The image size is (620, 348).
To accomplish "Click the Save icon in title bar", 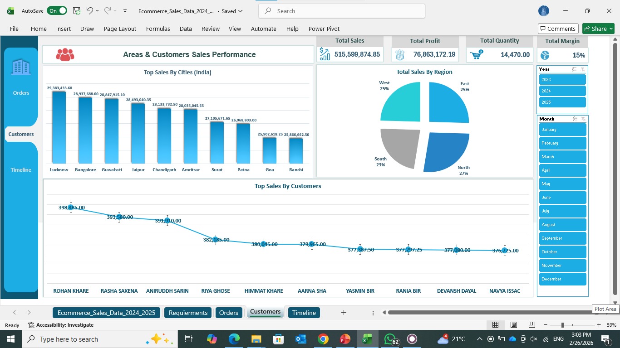I will tap(77, 11).
